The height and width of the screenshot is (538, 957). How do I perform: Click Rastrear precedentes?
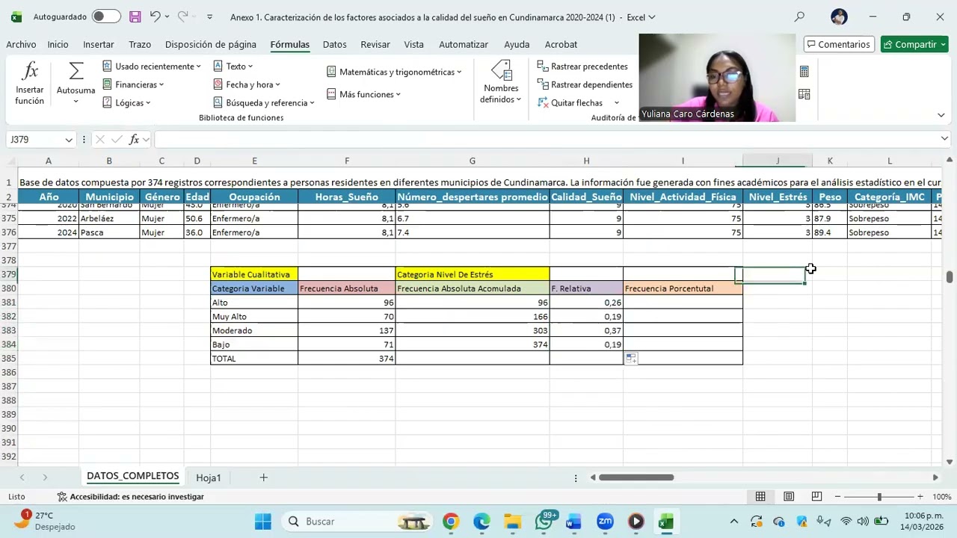coord(582,67)
